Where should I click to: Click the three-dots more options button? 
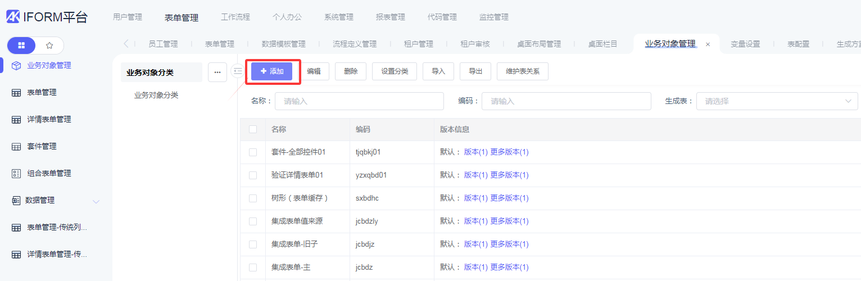click(217, 72)
